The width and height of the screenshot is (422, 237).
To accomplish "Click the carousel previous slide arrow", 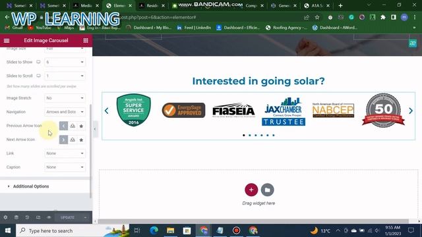I will 107,111.
